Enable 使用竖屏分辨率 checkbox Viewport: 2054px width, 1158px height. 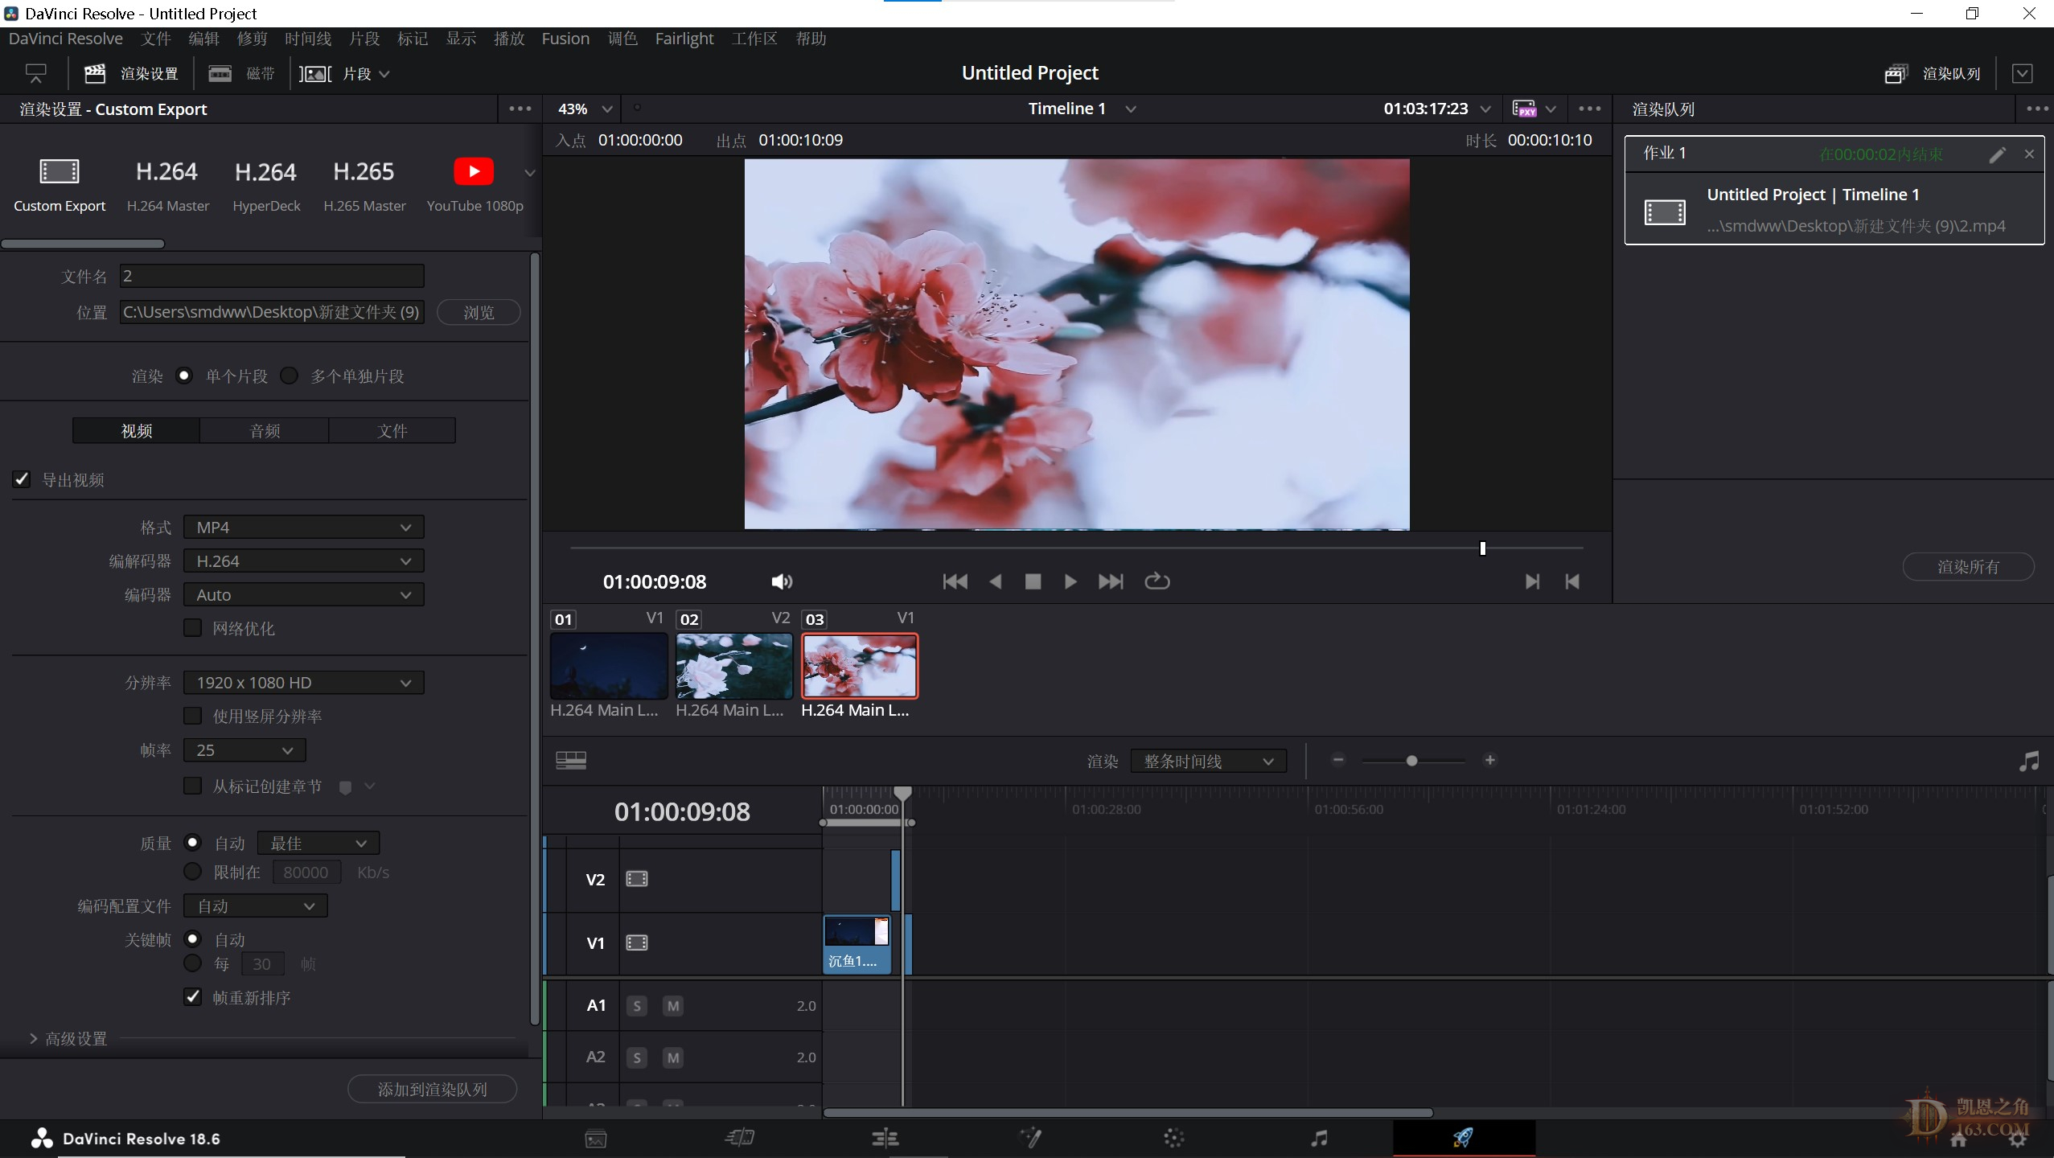coord(192,716)
